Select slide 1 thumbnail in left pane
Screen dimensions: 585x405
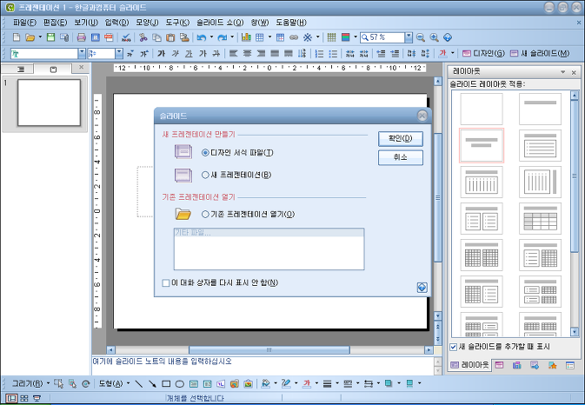(49, 103)
